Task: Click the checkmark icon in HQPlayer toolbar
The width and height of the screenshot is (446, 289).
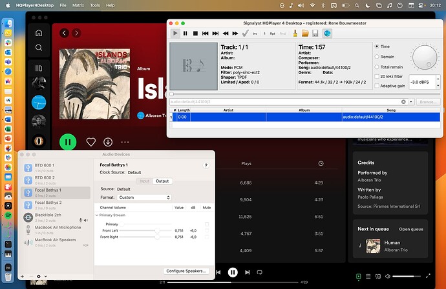Action: (x=245, y=34)
